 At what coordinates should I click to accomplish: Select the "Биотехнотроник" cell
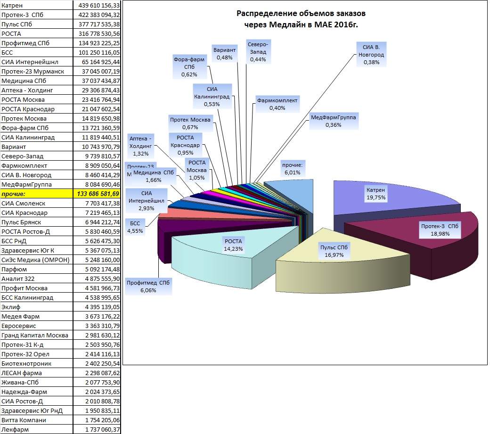click(37, 363)
